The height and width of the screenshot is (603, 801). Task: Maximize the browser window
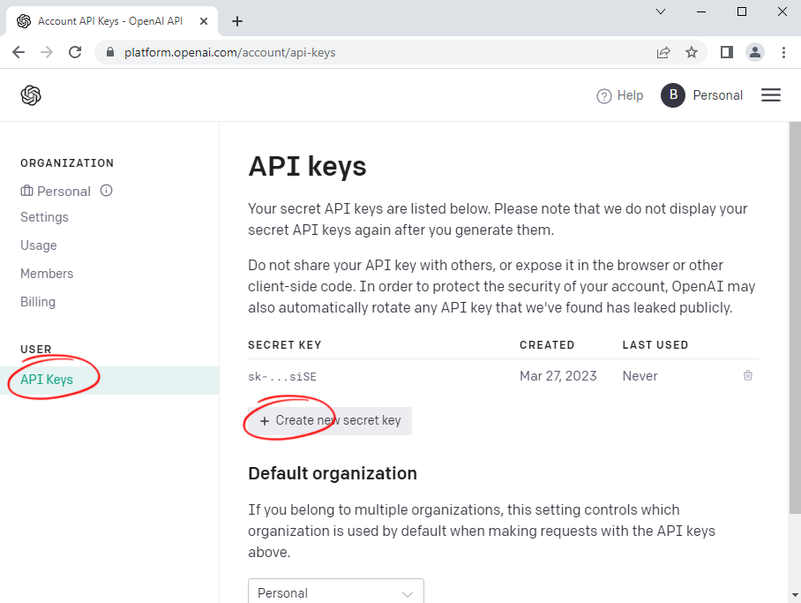(742, 11)
